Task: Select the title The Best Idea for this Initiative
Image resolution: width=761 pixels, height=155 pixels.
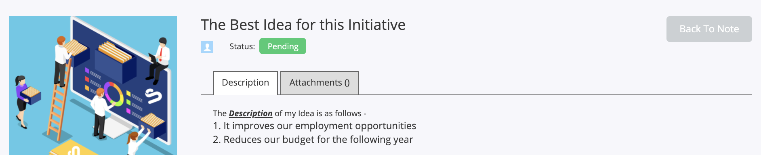Action: (303, 25)
